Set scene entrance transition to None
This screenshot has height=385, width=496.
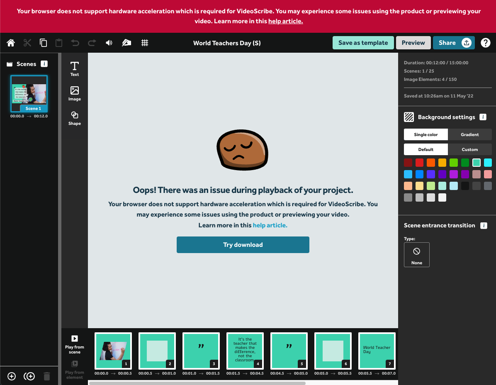(416, 254)
